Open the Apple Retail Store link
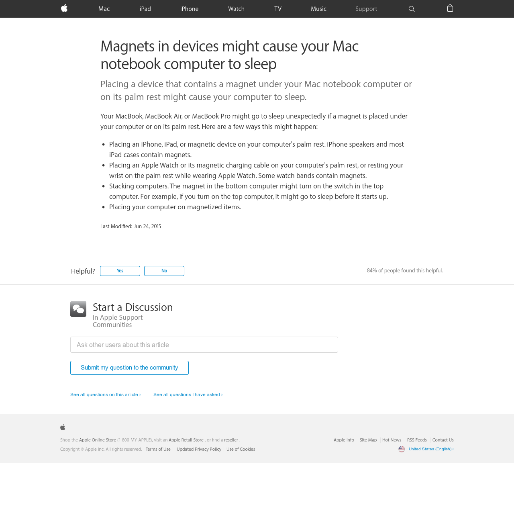The width and height of the screenshot is (514, 515). (186, 440)
